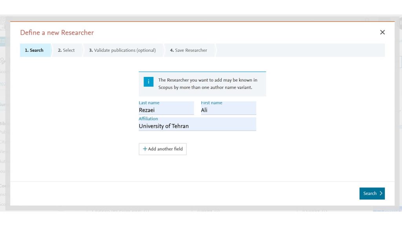Screen dimensions: 402x226
Task: Click the info message about author name variants
Action: click(x=208, y=84)
